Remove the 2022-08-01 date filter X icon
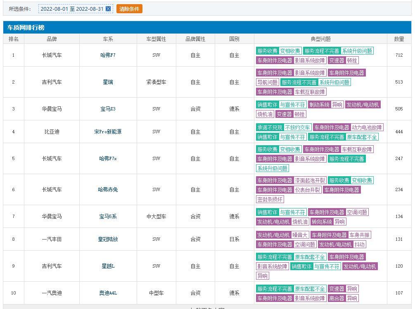The height and width of the screenshot is (309, 415). [x=108, y=9]
